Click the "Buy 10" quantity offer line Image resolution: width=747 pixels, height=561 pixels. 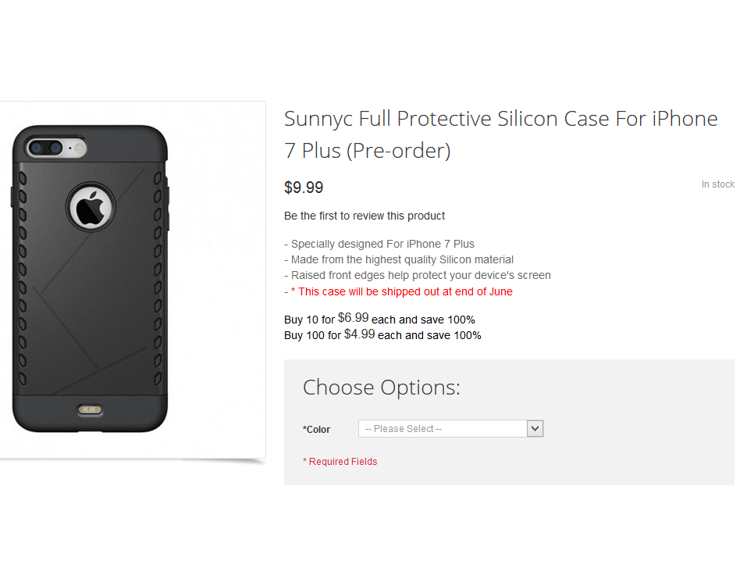pos(379,319)
